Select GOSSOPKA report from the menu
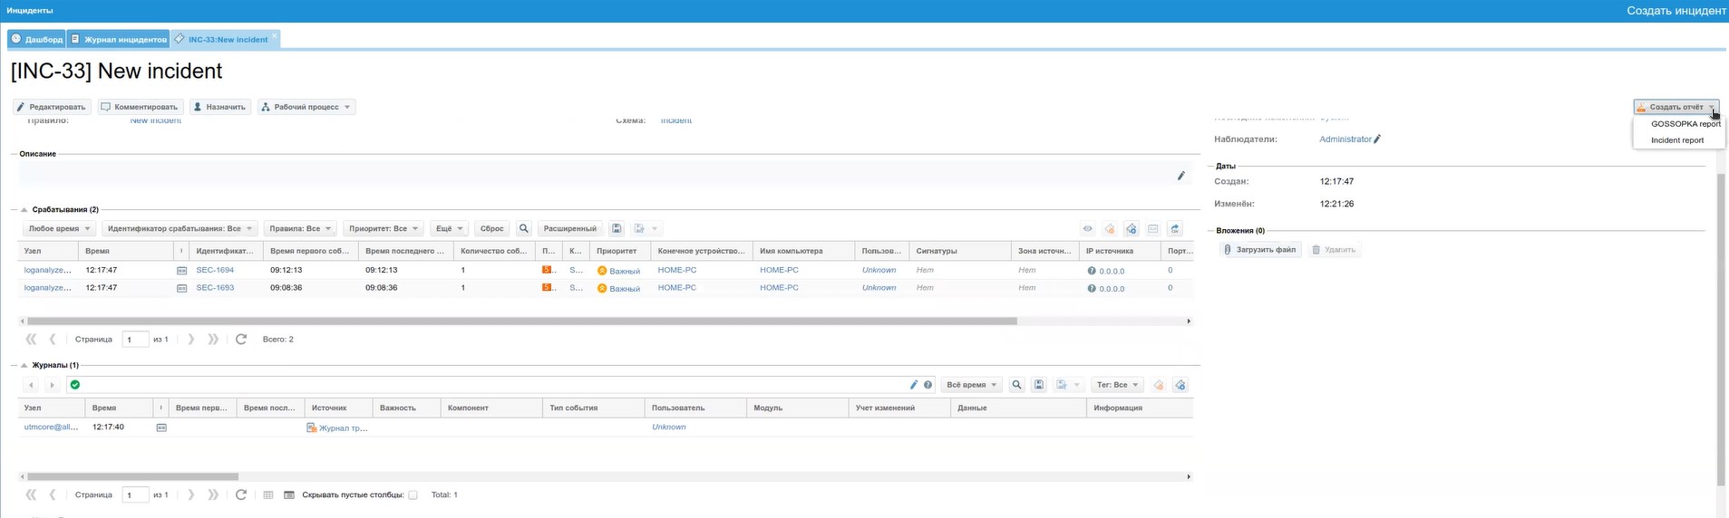This screenshot has width=1729, height=518. (x=1684, y=124)
